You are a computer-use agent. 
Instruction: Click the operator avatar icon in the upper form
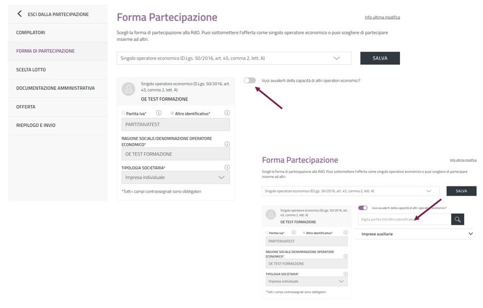130,89
